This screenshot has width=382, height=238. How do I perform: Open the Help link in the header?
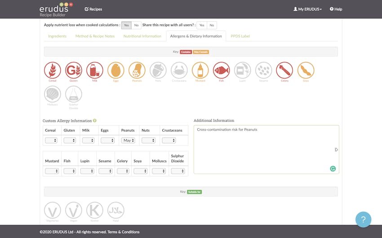point(336,9)
